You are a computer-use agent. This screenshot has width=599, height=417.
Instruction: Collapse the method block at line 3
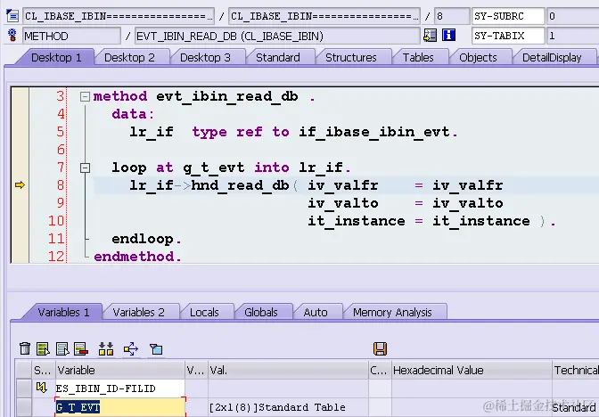pos(85,96)
